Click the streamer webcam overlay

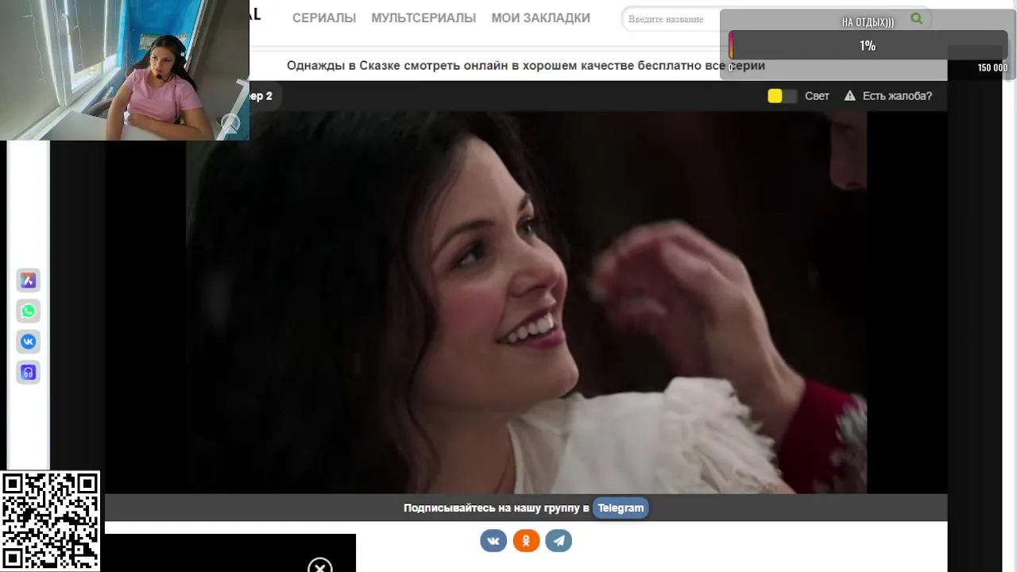(x=125, y=70)
